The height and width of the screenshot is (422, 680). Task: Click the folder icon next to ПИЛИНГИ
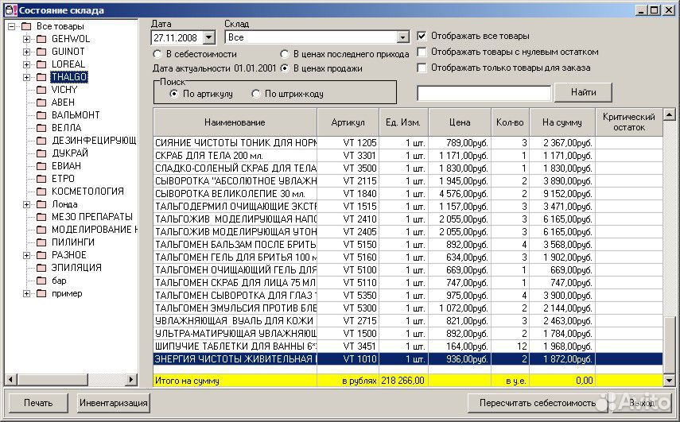click(41, 242)
